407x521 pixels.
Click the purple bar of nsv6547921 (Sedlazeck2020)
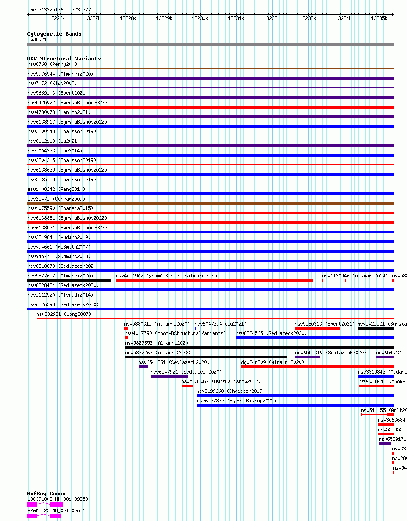169,376
